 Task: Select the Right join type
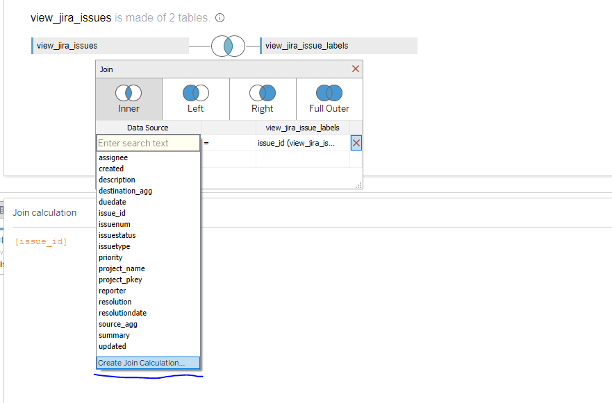pos(263,99)
